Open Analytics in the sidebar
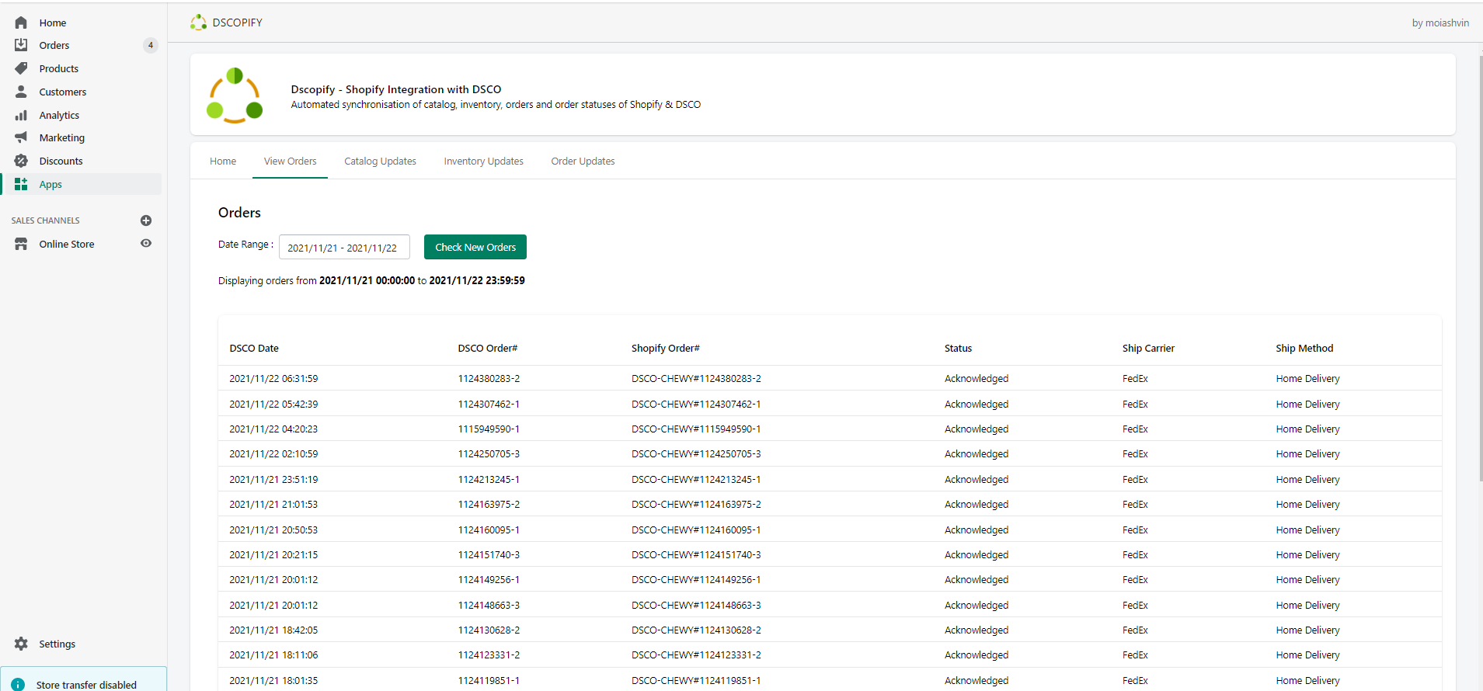The height and width of the screenshot is (691, 1483). click(x=59, y=115)
